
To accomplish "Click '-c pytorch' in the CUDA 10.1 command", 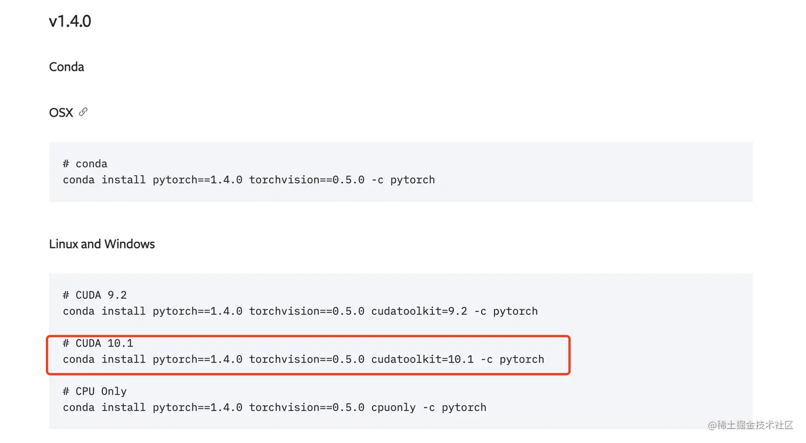I will click(x=512, y=359).
